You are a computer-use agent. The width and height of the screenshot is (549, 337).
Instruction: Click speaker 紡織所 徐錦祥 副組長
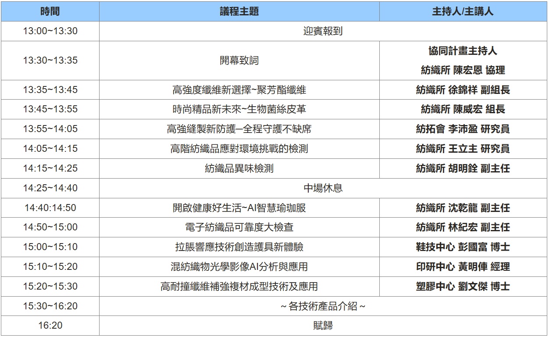pyautogui.click(x=463, y=90)
